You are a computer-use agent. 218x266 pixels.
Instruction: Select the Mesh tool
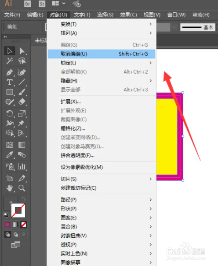(x=10, y=145)
